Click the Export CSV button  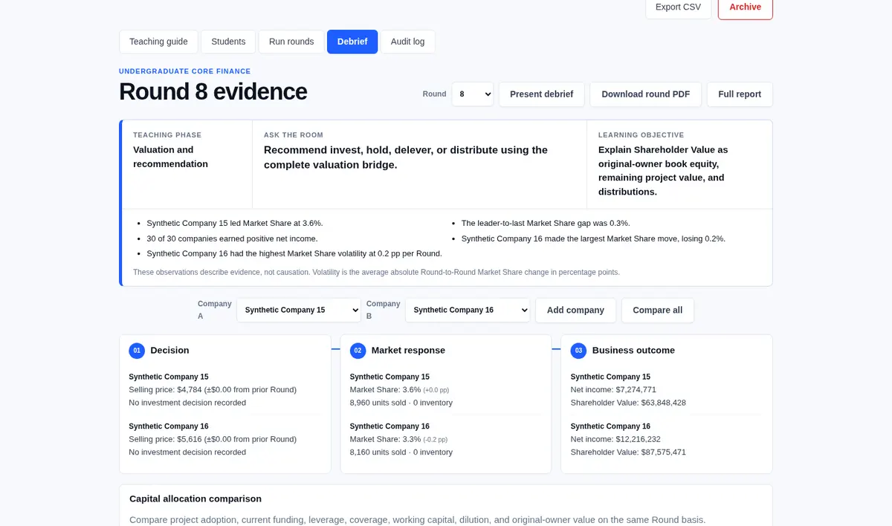678,7
